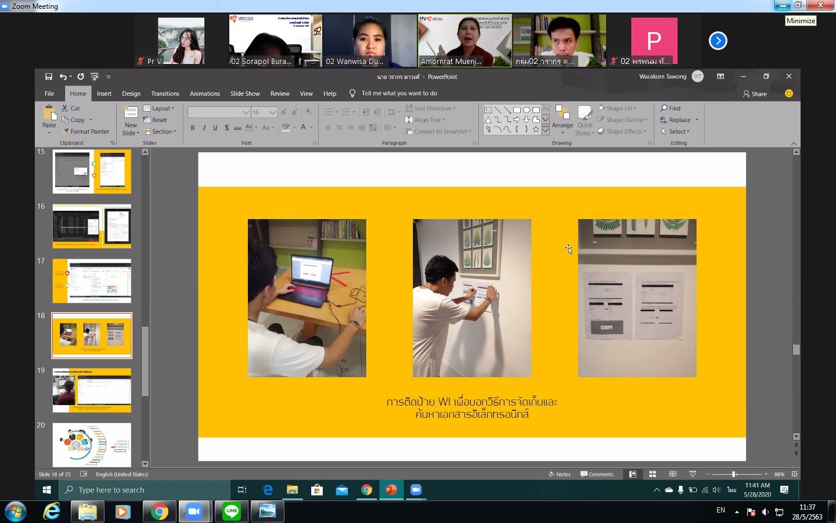Open the font name combo box
Screen dimensions: 836x523
(219, 112)
